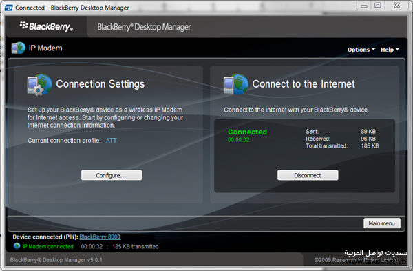The width and height of the screenshot is (413, 271).
Task: Click the Received 96 KB value
Action: click(368, 139)
